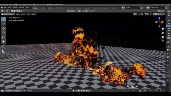Switch to the Modeling workspace tab

(x=42, y=8)
